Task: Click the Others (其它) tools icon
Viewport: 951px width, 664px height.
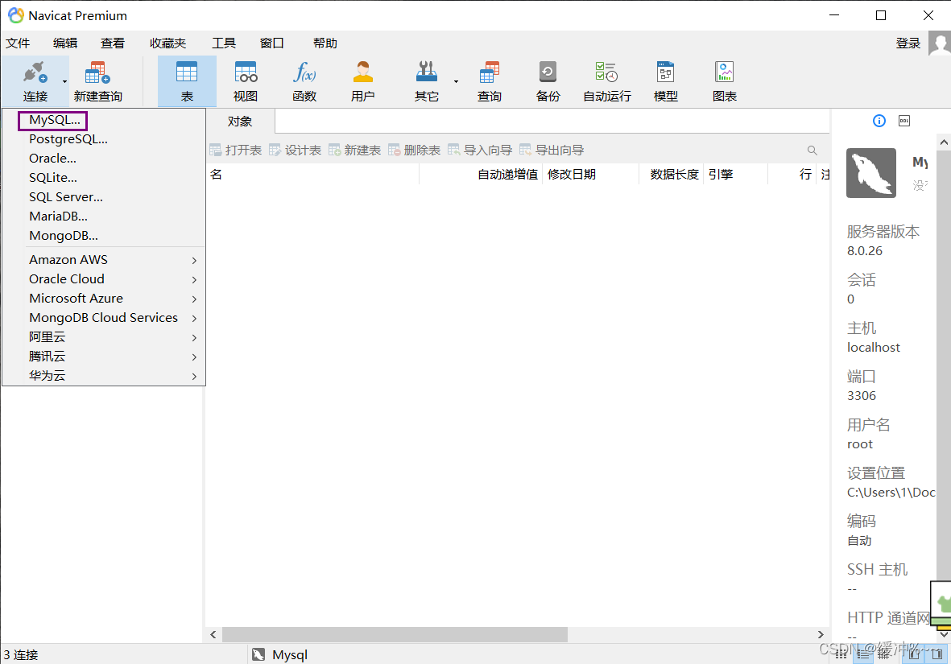Action: pyautogui.click(x=426, y=72)
